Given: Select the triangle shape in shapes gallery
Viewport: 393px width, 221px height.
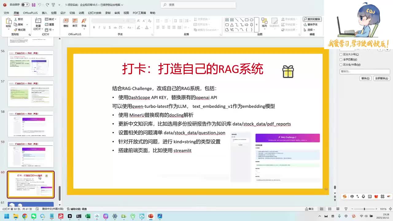Looking at the screenshot, I should [232, 25].
